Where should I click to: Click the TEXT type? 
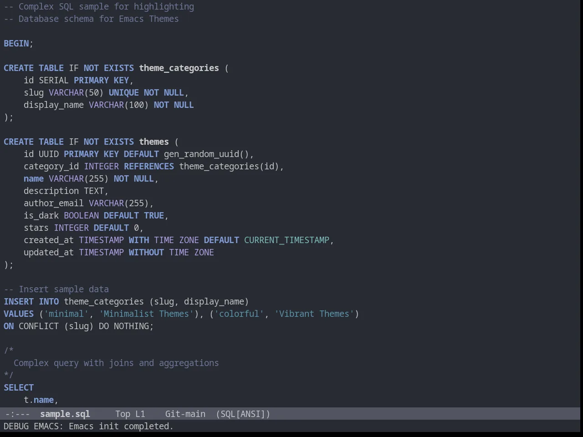pyautogui.click(x=94, y=191)
